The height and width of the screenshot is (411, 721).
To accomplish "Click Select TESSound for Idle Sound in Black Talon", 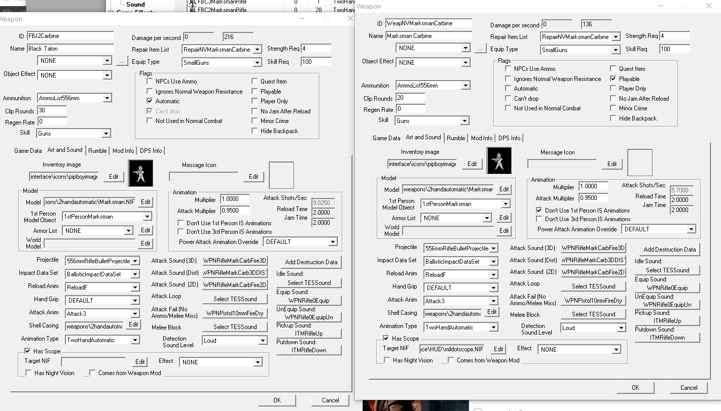I will coord(309,283).
